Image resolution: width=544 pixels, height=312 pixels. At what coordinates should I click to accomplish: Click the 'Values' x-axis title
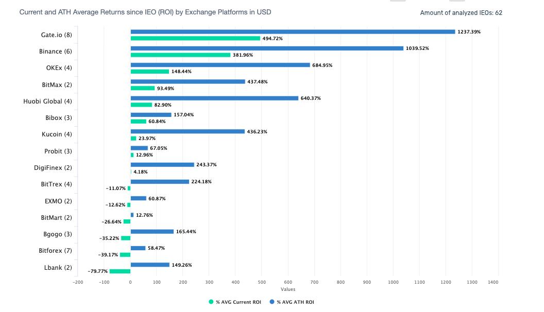coord(288,289)
